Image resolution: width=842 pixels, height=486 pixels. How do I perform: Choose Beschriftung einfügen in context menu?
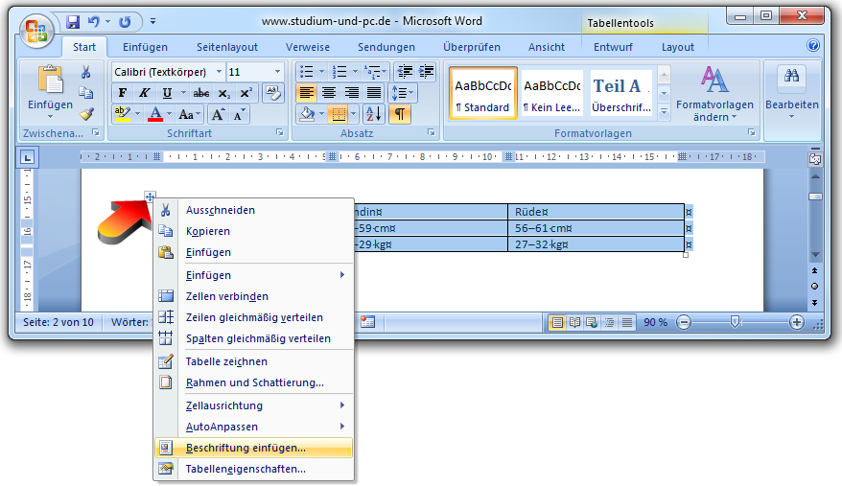pos(253,448)
